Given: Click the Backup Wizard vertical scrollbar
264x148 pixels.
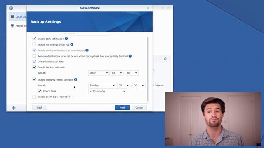Looking at the screenshot, I should 148,69.
